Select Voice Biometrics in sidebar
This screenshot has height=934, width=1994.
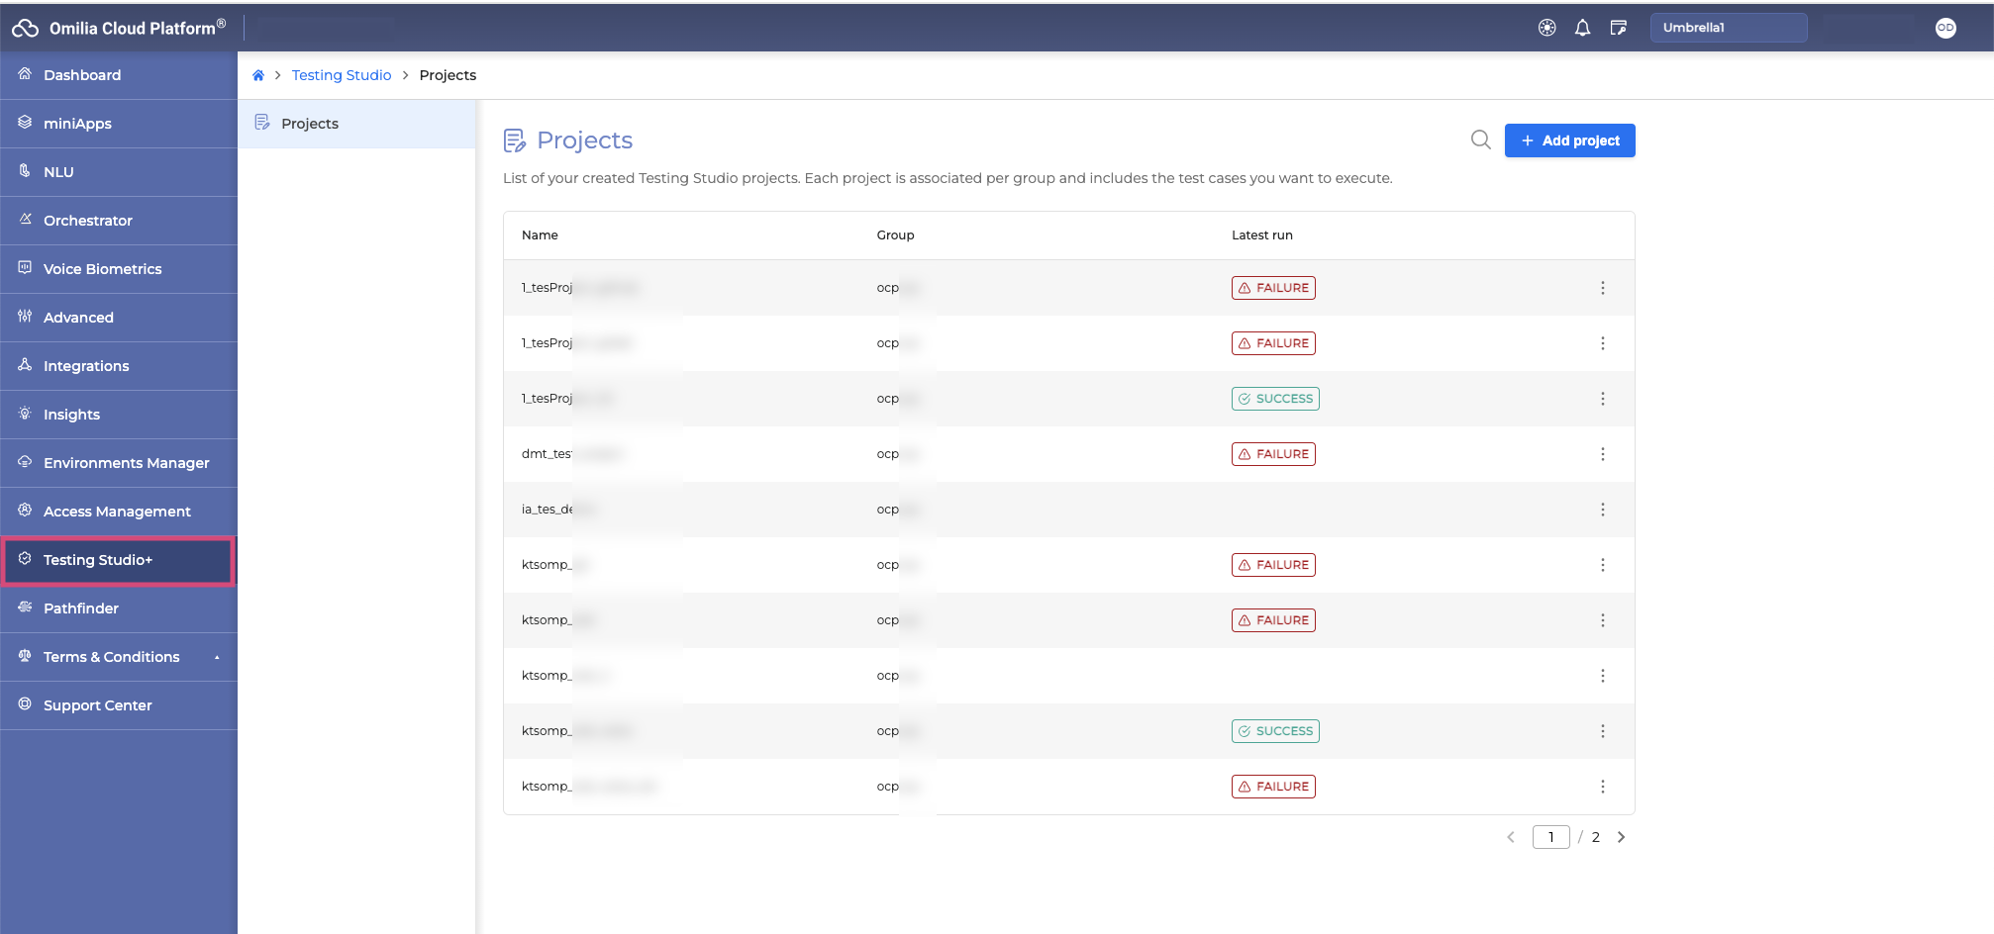[x=102, y=269]
